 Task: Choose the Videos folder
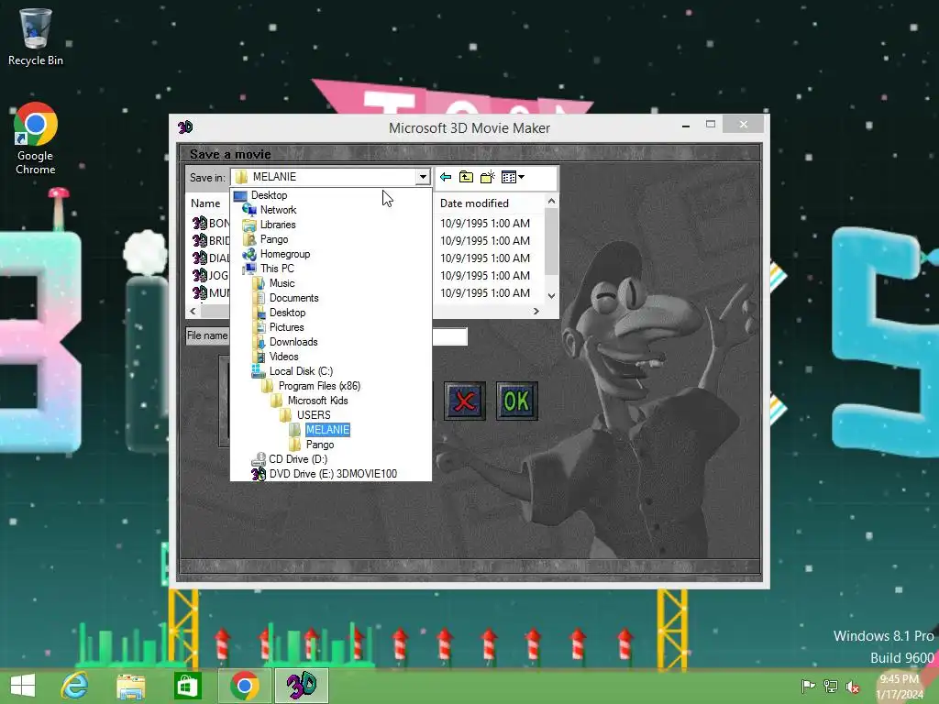tap(283, 357)
